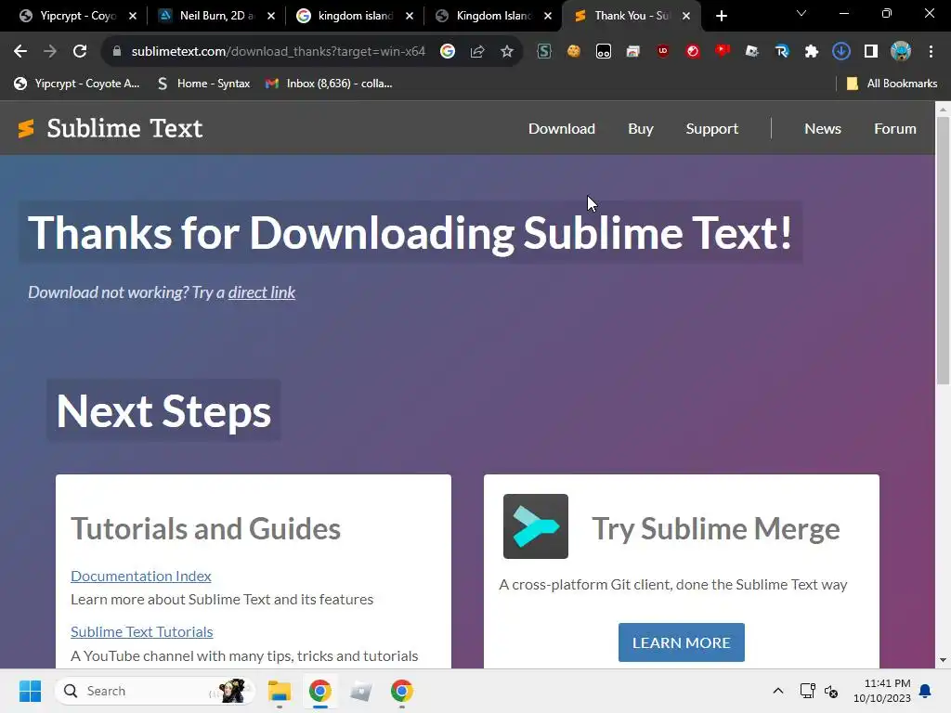
Task: Open the cookie extension icon
Action: point(574,52)
